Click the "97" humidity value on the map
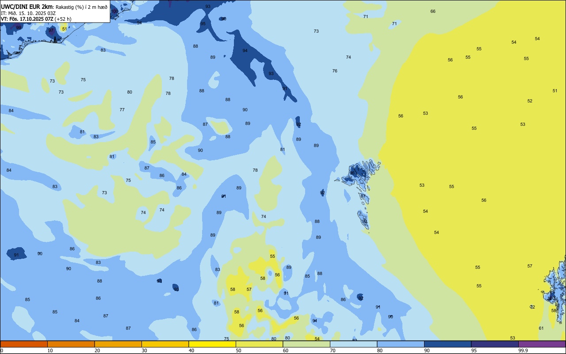The height and width of the screenshot is (354, 566). [x=51, y=30]
